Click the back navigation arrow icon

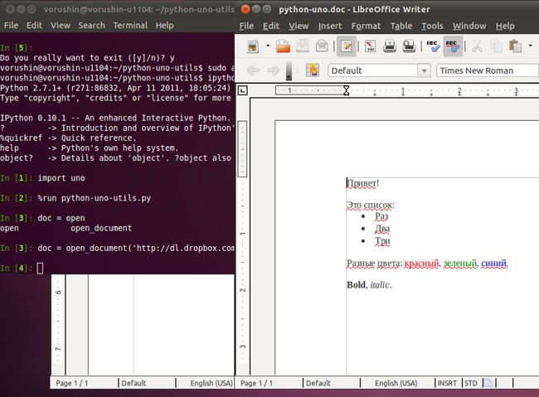[x=254, y=70]
